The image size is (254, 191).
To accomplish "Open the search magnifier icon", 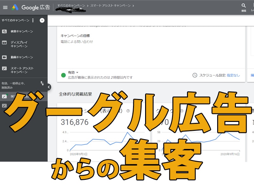I will click(244, 5).
